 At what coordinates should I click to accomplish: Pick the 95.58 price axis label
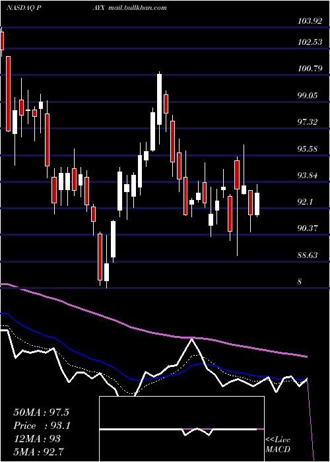(308, 148)
